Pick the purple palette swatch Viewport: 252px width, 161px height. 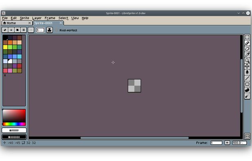(x=15, y=66)
